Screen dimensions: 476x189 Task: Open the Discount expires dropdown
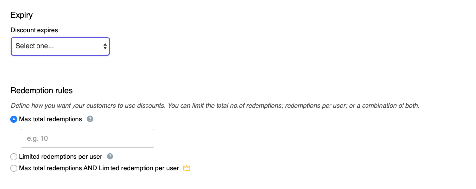tap(60, 46)
